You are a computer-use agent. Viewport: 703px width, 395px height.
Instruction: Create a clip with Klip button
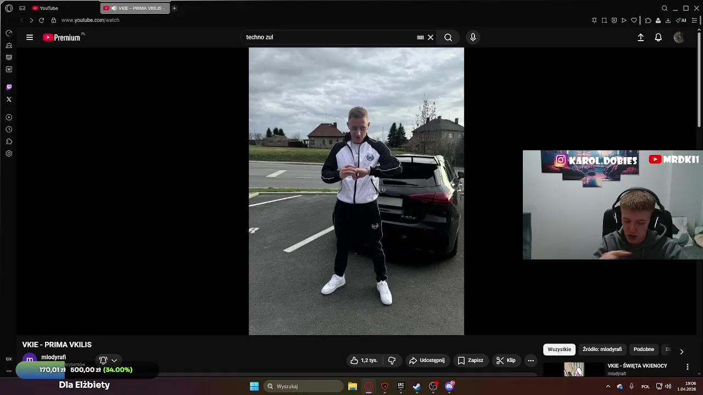506,360
